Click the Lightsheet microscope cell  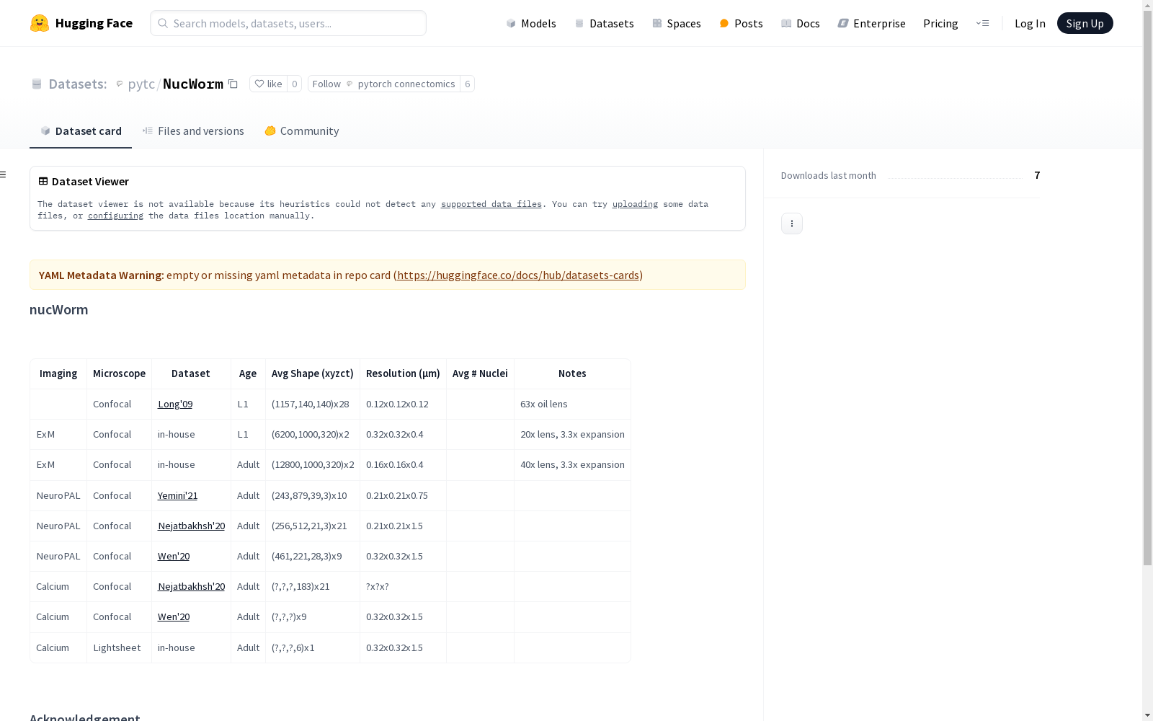119,647
